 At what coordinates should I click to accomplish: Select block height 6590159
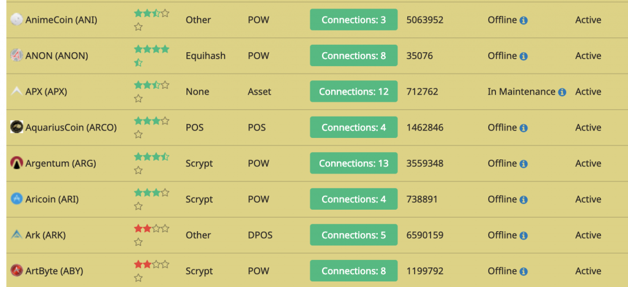pyautogui.click(x=425, y=235)
